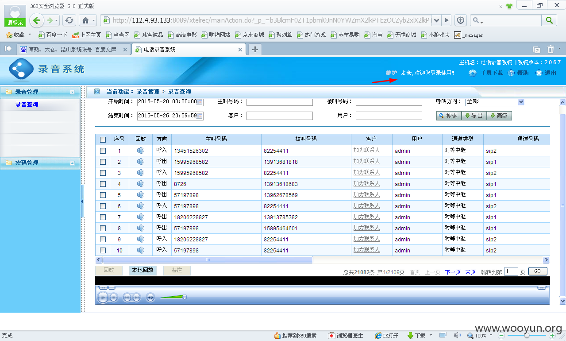
Task: Open calendar picker for 开始时间
Action: [x=200, y=102]
